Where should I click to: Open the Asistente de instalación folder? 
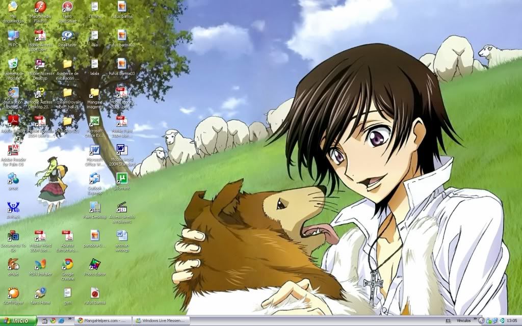click(x=68, y=69)
